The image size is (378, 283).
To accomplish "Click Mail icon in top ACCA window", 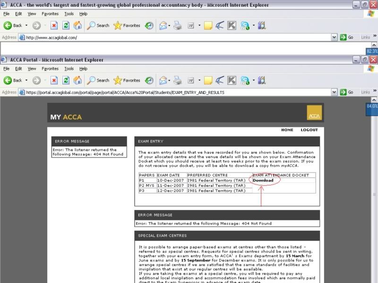I will [x=163, y=25].
